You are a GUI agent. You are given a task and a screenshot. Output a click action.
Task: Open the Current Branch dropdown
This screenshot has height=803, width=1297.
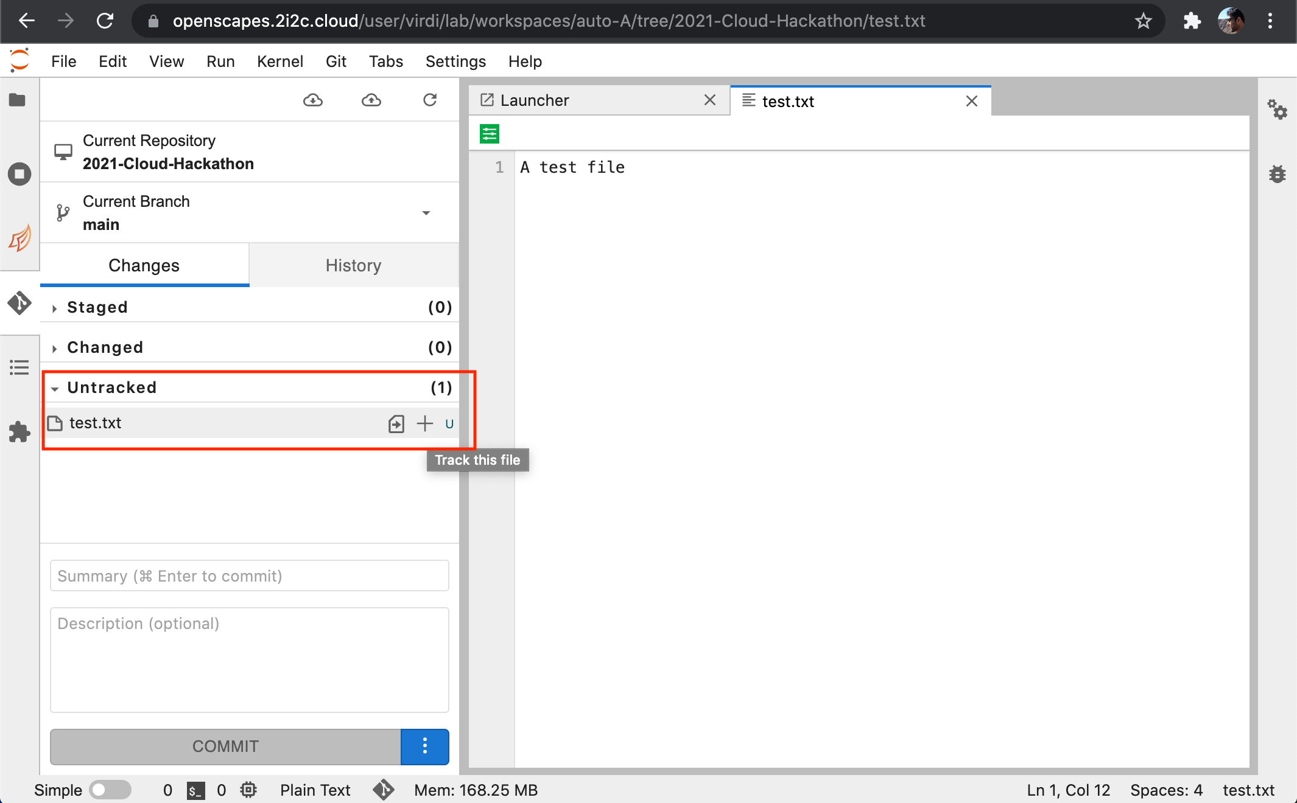pos(426,213)
